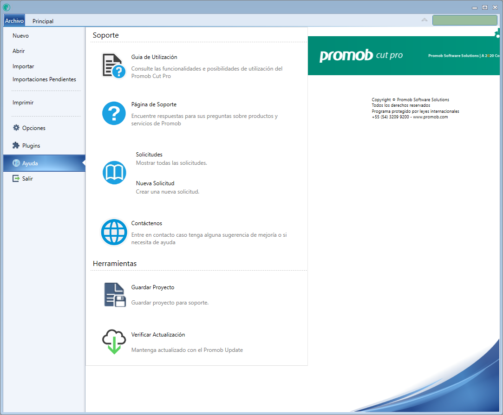Screen dimensions: 503x415
Task: Click the 'Mostrar todas las solicitudes.' text
Action: [172, 163]
